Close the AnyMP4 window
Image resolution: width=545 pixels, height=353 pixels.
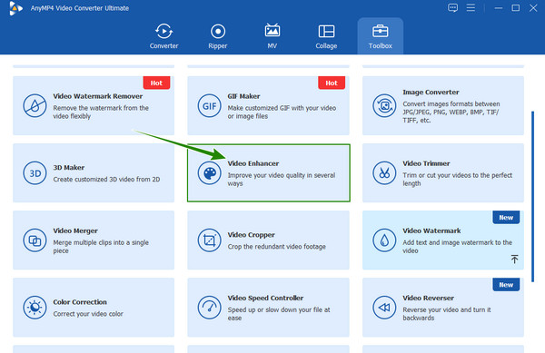point(533,7)
